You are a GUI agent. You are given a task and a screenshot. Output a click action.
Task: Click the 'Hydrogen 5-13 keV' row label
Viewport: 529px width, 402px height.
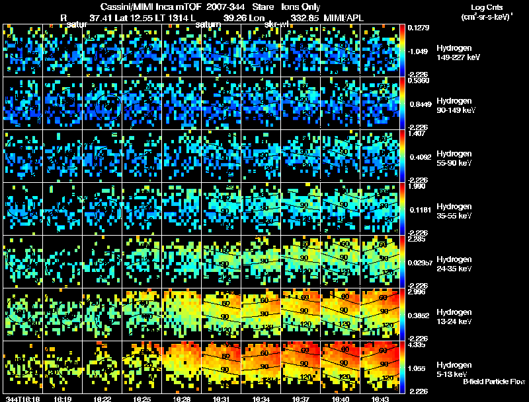[454, 370]
